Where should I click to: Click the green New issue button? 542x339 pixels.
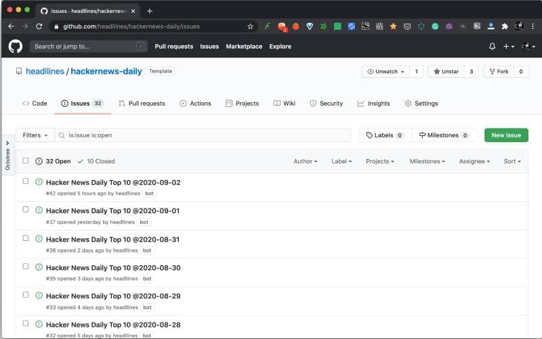click(x=506, y=135)
